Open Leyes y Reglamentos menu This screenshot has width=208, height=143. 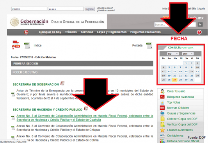(x=112, y=32)
